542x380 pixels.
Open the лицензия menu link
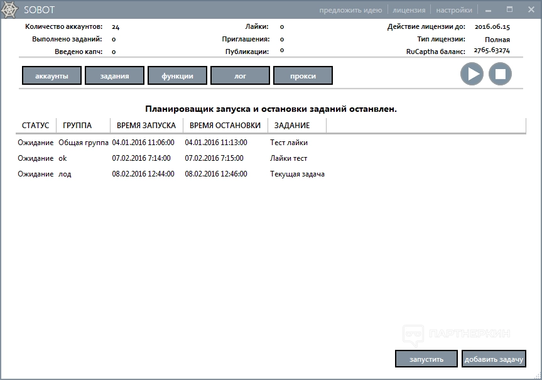click(x=409, y=10)
